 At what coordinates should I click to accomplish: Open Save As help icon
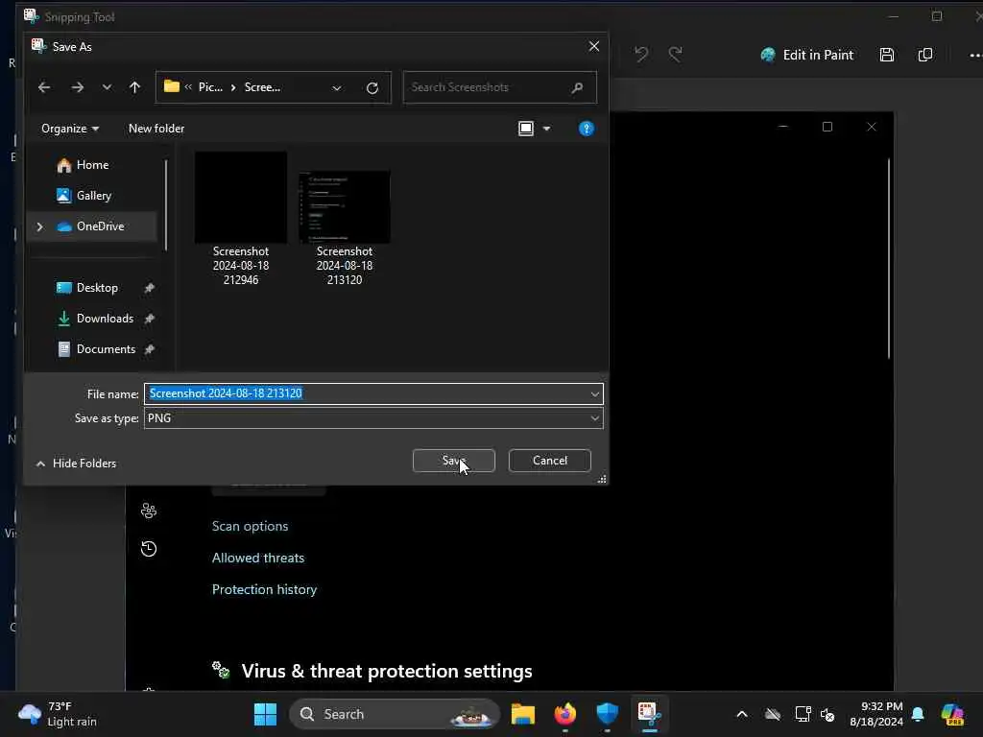pos(587,129)
